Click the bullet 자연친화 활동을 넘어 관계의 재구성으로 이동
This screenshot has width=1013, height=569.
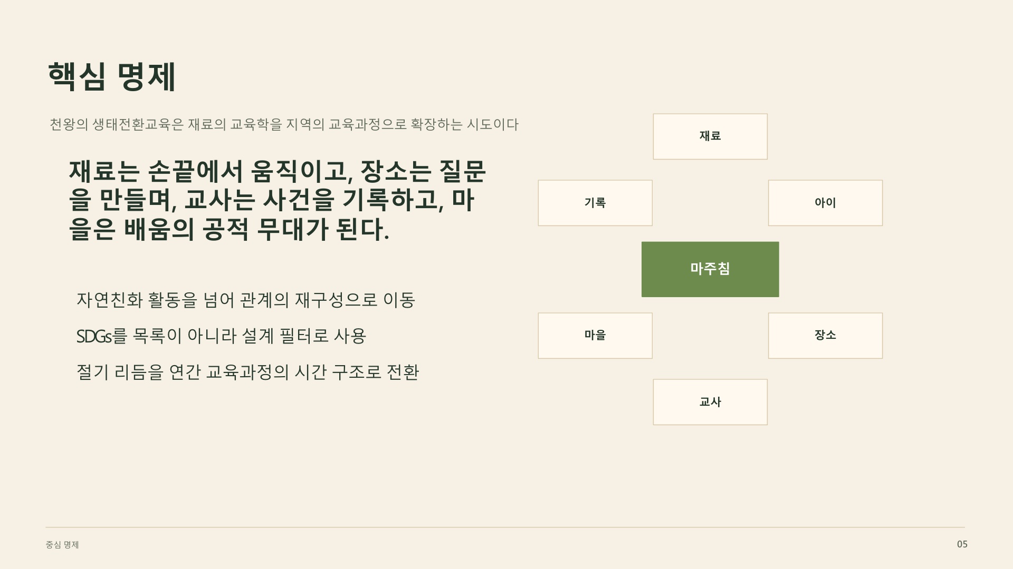click(246, 300)
